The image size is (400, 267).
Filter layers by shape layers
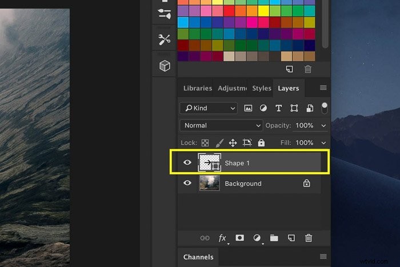[x=294, y=108]
